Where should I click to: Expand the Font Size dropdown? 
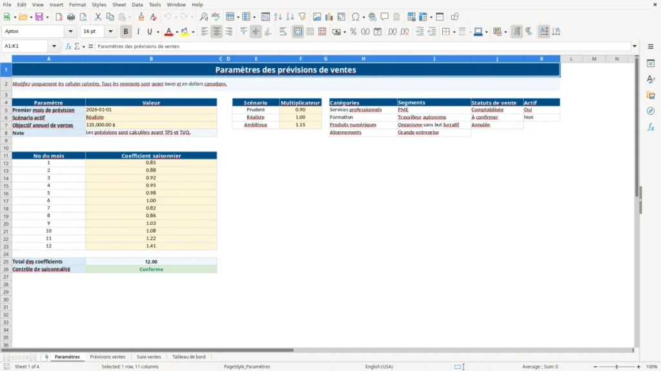(x=110, y=31)
